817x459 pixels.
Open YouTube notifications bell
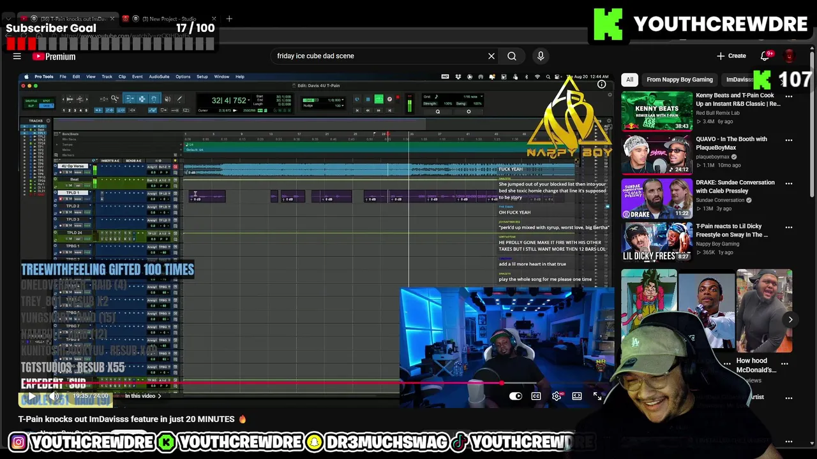point(765,56)
